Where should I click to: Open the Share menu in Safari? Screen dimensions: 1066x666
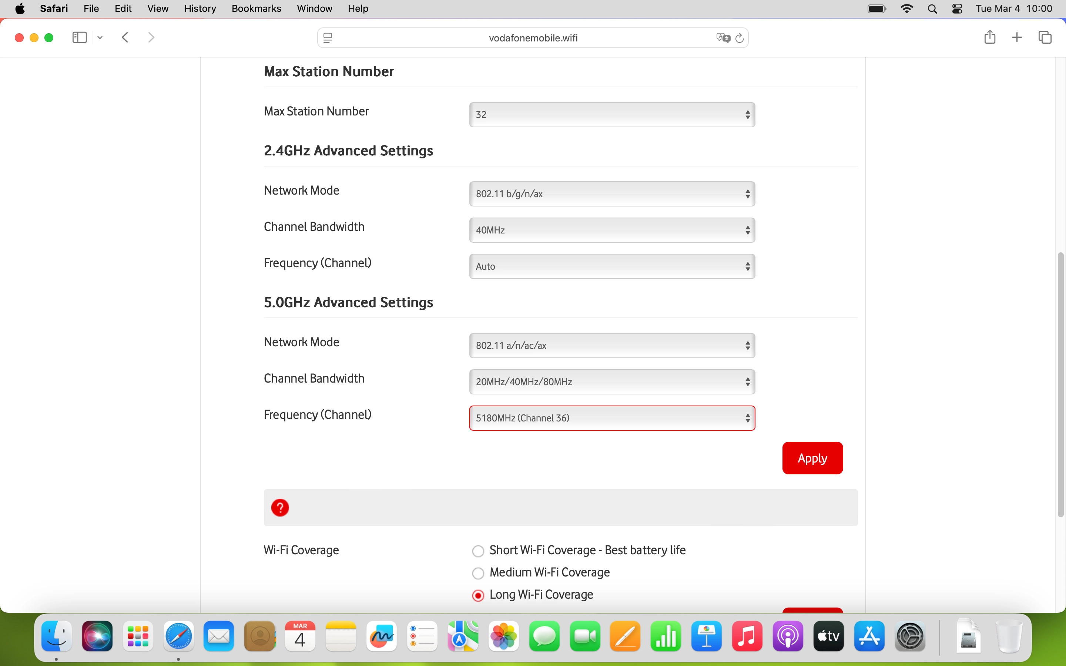989,37
